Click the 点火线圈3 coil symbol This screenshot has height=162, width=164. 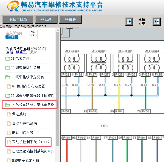pyautogui.click(x=125, y=63)
